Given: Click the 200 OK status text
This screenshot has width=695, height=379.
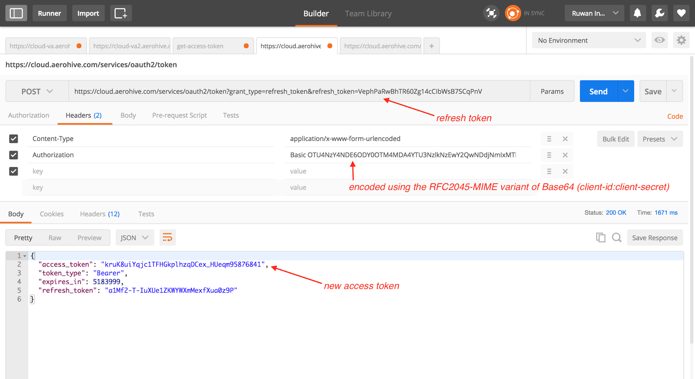Looking at the screenshot, I should click(616, 213).
